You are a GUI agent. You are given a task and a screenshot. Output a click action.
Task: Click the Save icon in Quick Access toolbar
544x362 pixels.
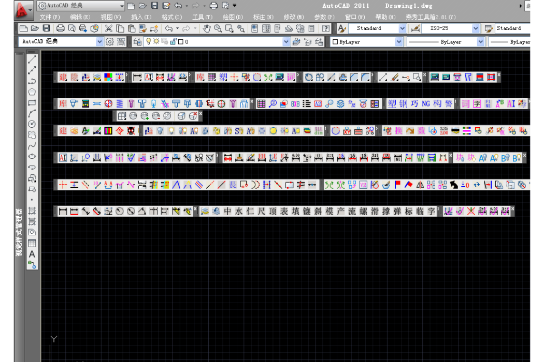tap(155, 6)
